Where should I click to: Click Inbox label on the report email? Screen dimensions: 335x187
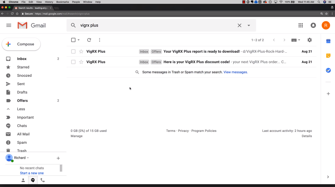[x=144, y=51]
